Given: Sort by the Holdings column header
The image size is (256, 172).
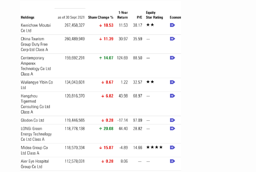Looking at the screenshot, I should pyautogui.click(x=28, y=17).
